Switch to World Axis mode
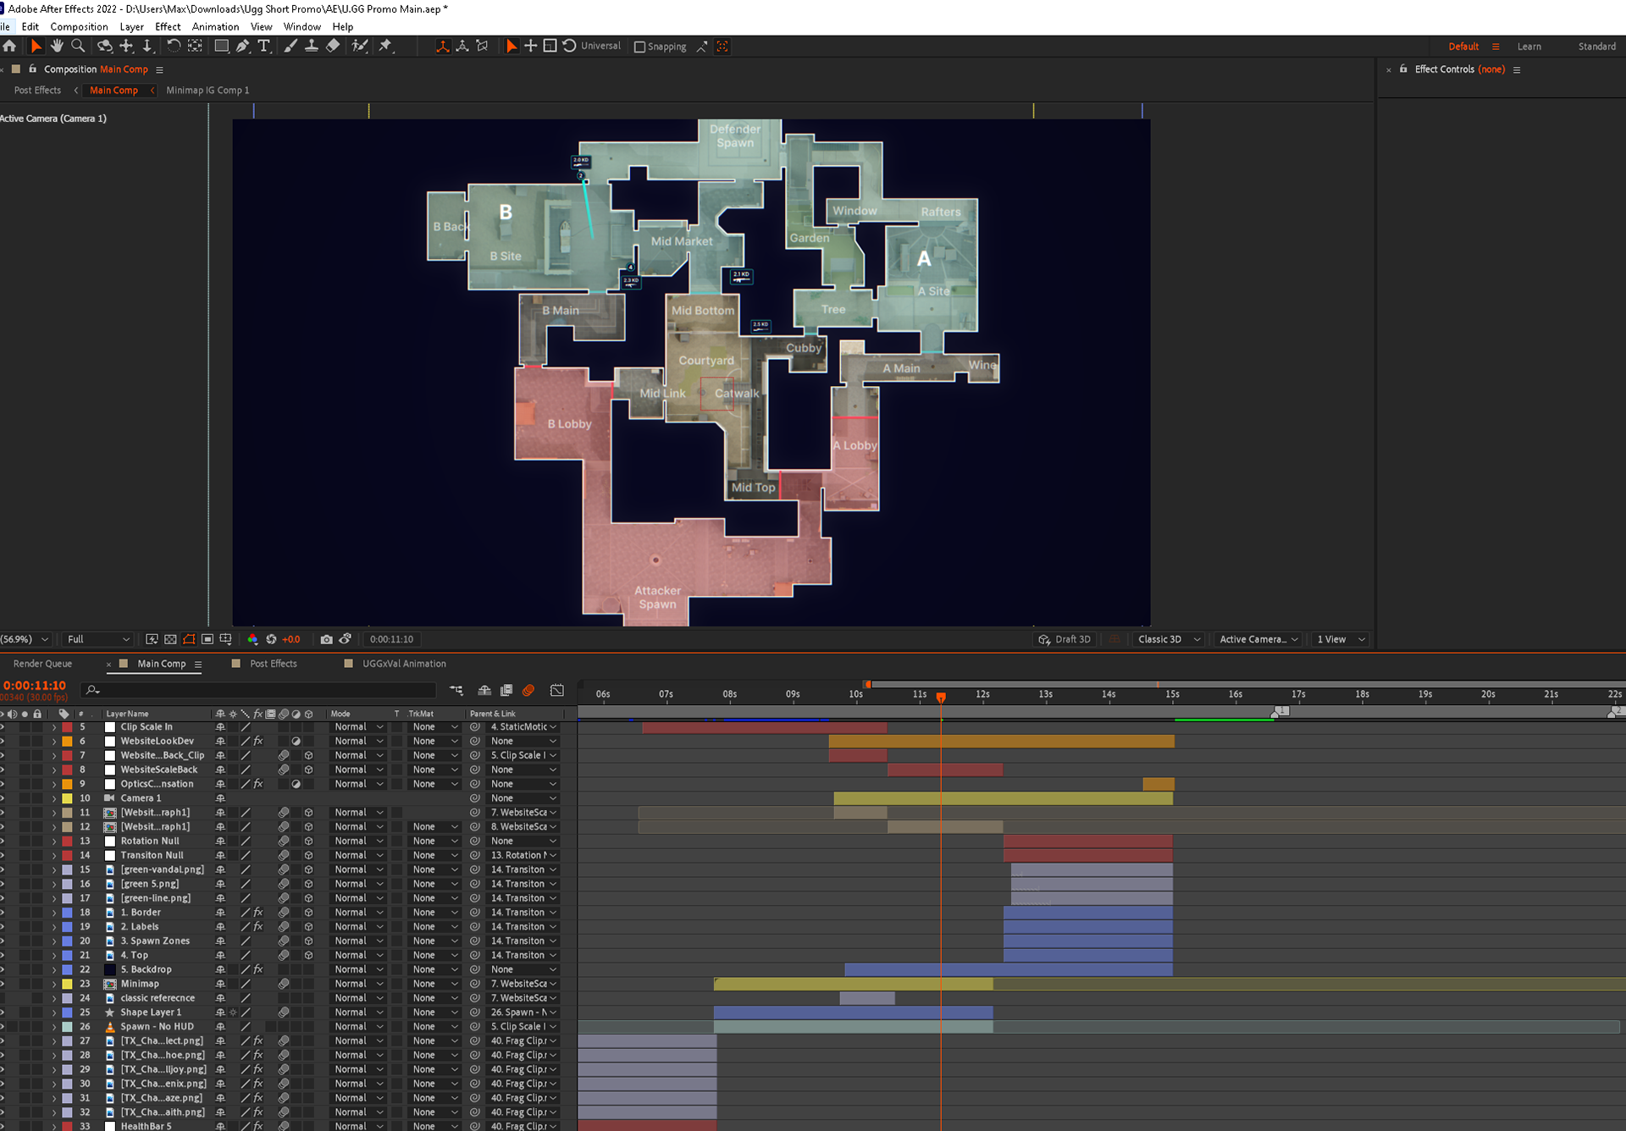Viewport: 1626px width, 1131px height. point(462,47)
